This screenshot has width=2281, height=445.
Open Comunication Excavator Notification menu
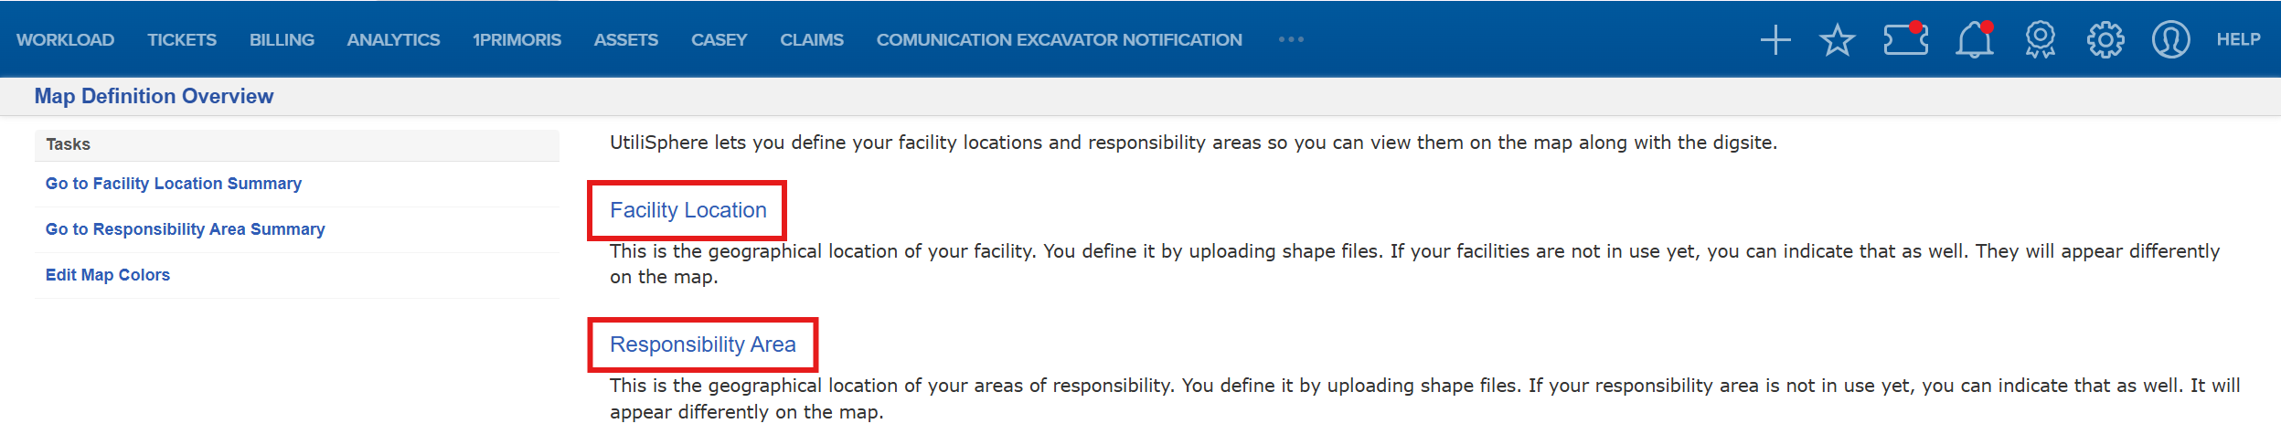[1059, 39]
